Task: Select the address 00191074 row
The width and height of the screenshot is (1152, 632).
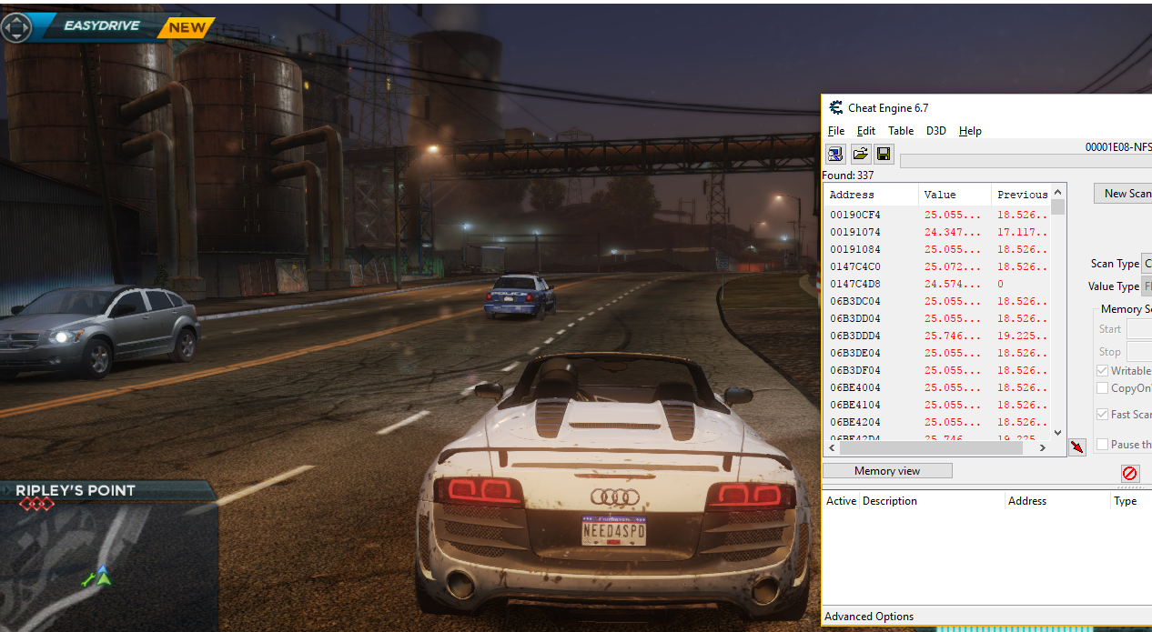Action: [937, 232]
